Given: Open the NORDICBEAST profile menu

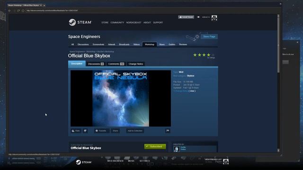Looking at the screenshot, I should pos(134,23).
